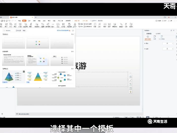
Task: Open the Text Options properties tab
Action: pyautogui.click(x=158, y=34)
